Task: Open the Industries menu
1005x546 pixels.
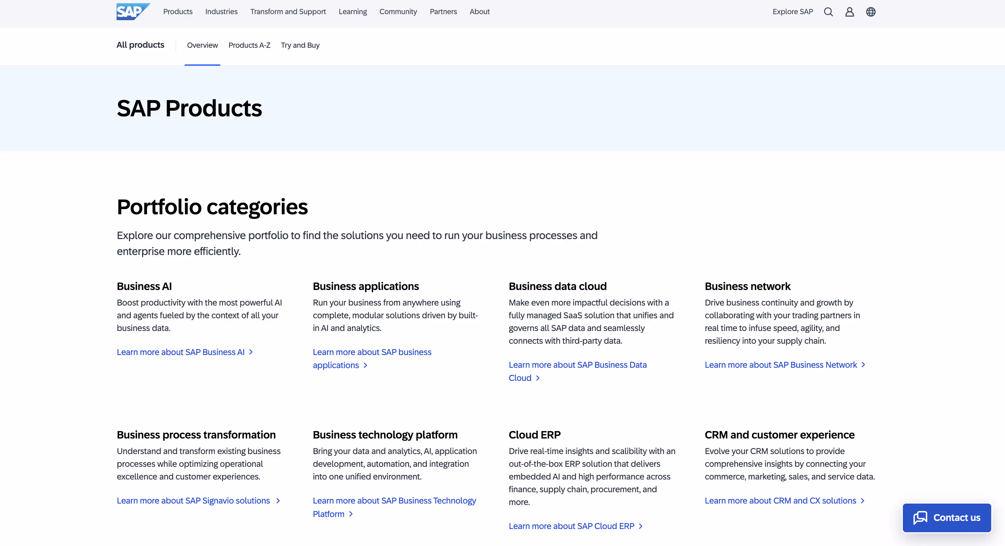Action: coord(221,12)
